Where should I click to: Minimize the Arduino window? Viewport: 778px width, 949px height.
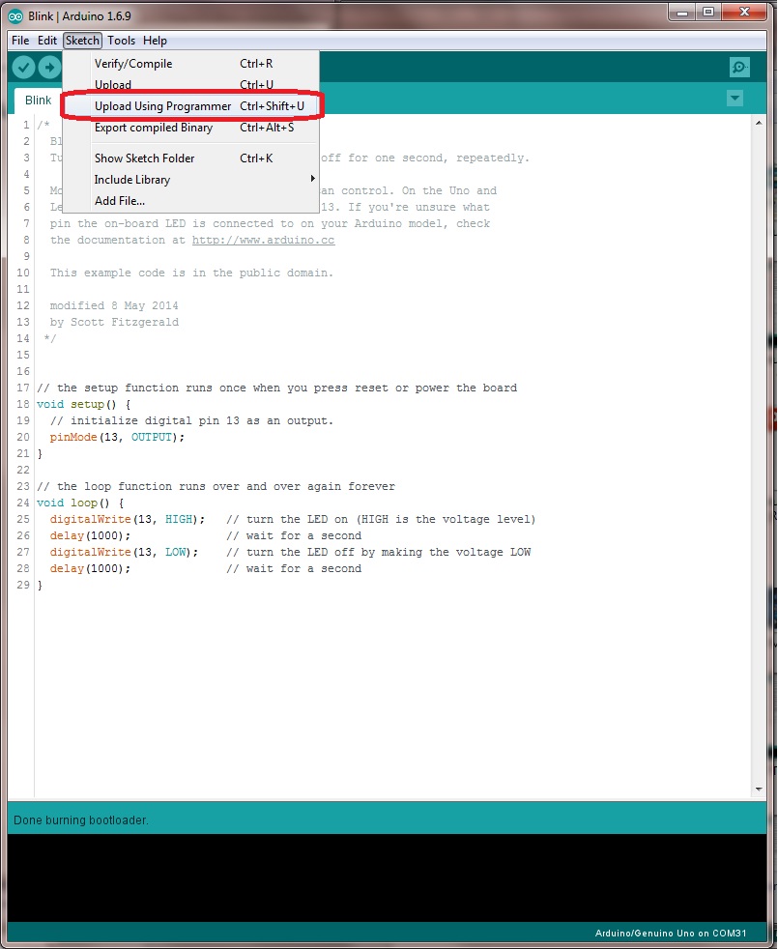click(x=682, y=13)
